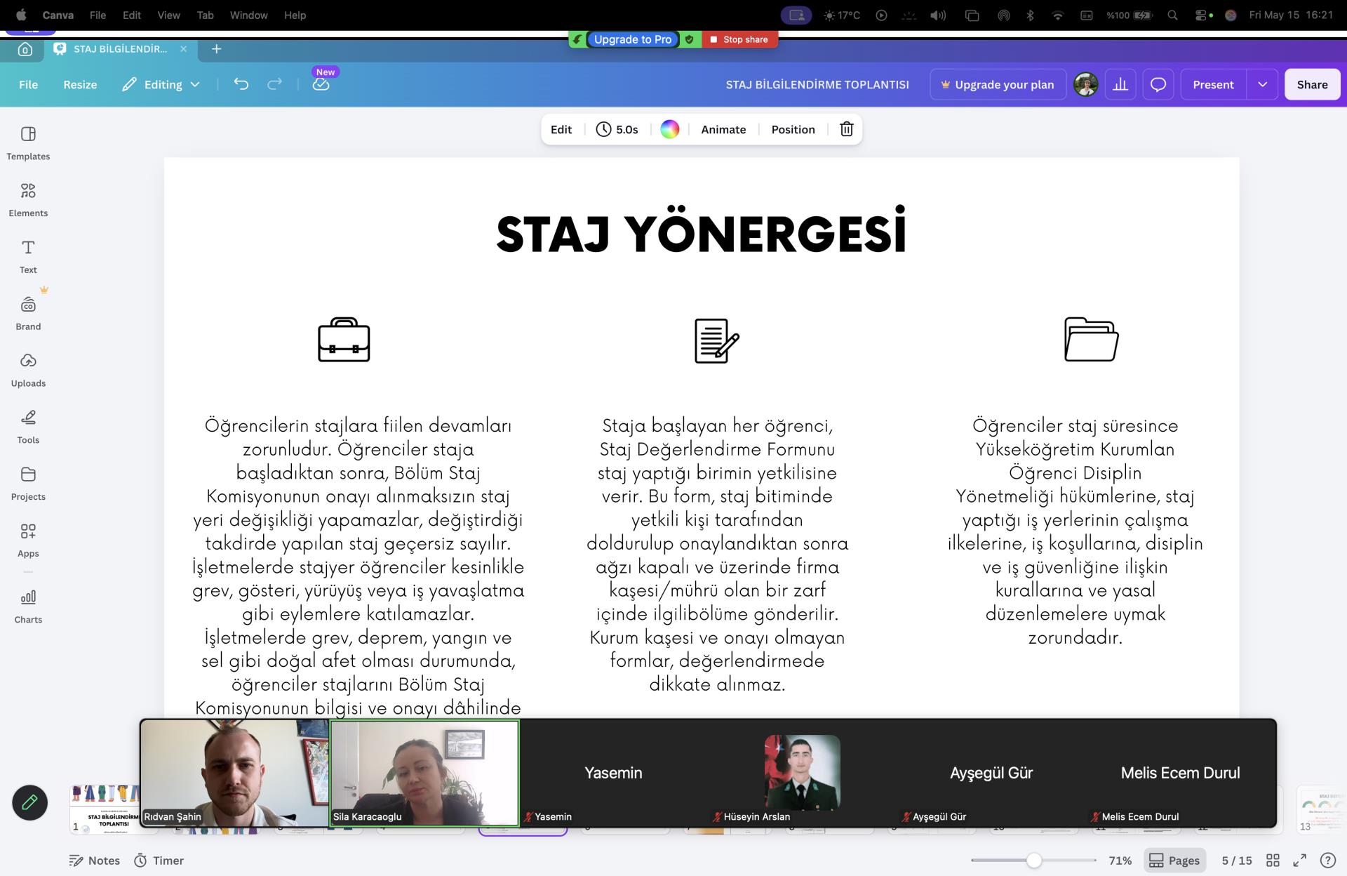Click the green pencil quick action button

tap(29, 802)
